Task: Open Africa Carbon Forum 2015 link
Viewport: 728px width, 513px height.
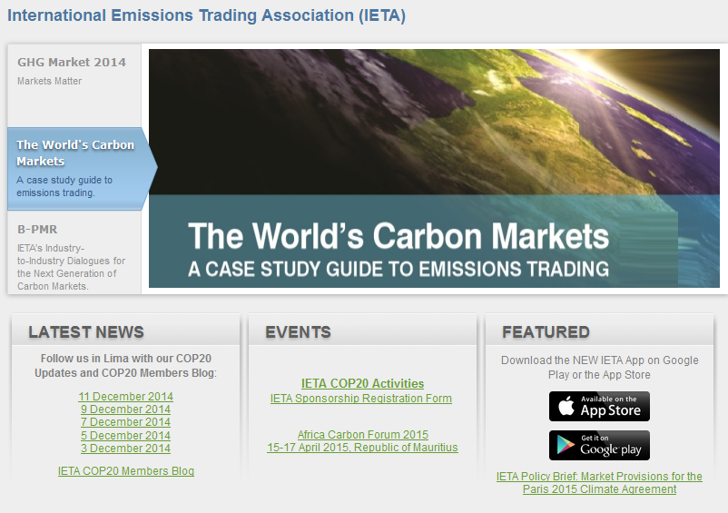Action: click(362, 435)
